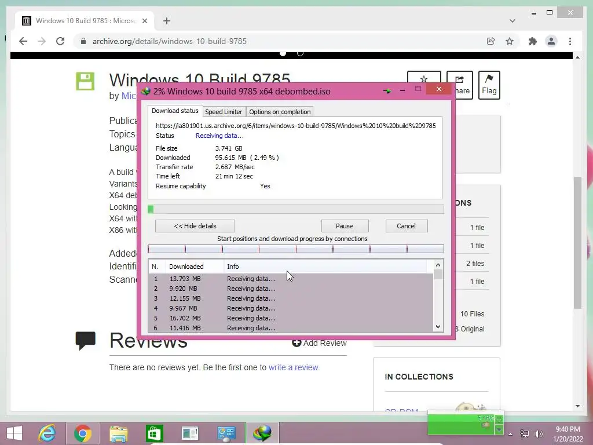This screenshot has width=593, height=445.
Task: Click the overall download progress bar
Action: [296, 209]
